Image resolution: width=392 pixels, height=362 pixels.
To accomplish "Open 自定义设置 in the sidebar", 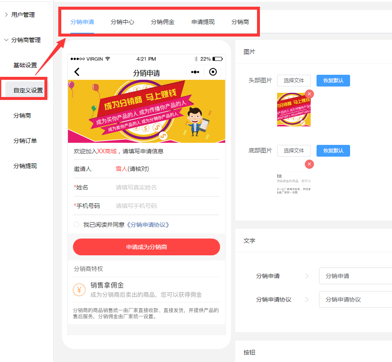I will (28, 90).
